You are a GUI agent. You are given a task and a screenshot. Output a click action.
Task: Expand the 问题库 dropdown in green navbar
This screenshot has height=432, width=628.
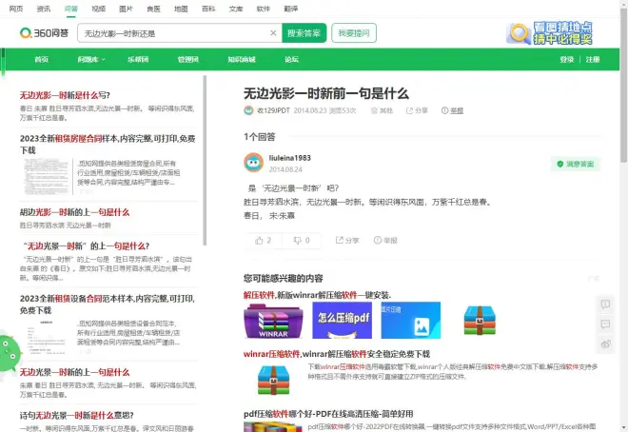91,59
